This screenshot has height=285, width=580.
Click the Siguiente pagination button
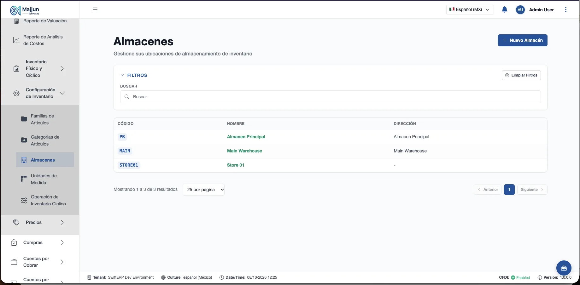(532, 190)
